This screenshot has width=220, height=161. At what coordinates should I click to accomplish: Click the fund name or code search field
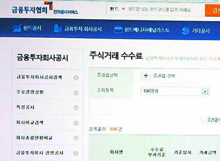(x=160, y=10)
